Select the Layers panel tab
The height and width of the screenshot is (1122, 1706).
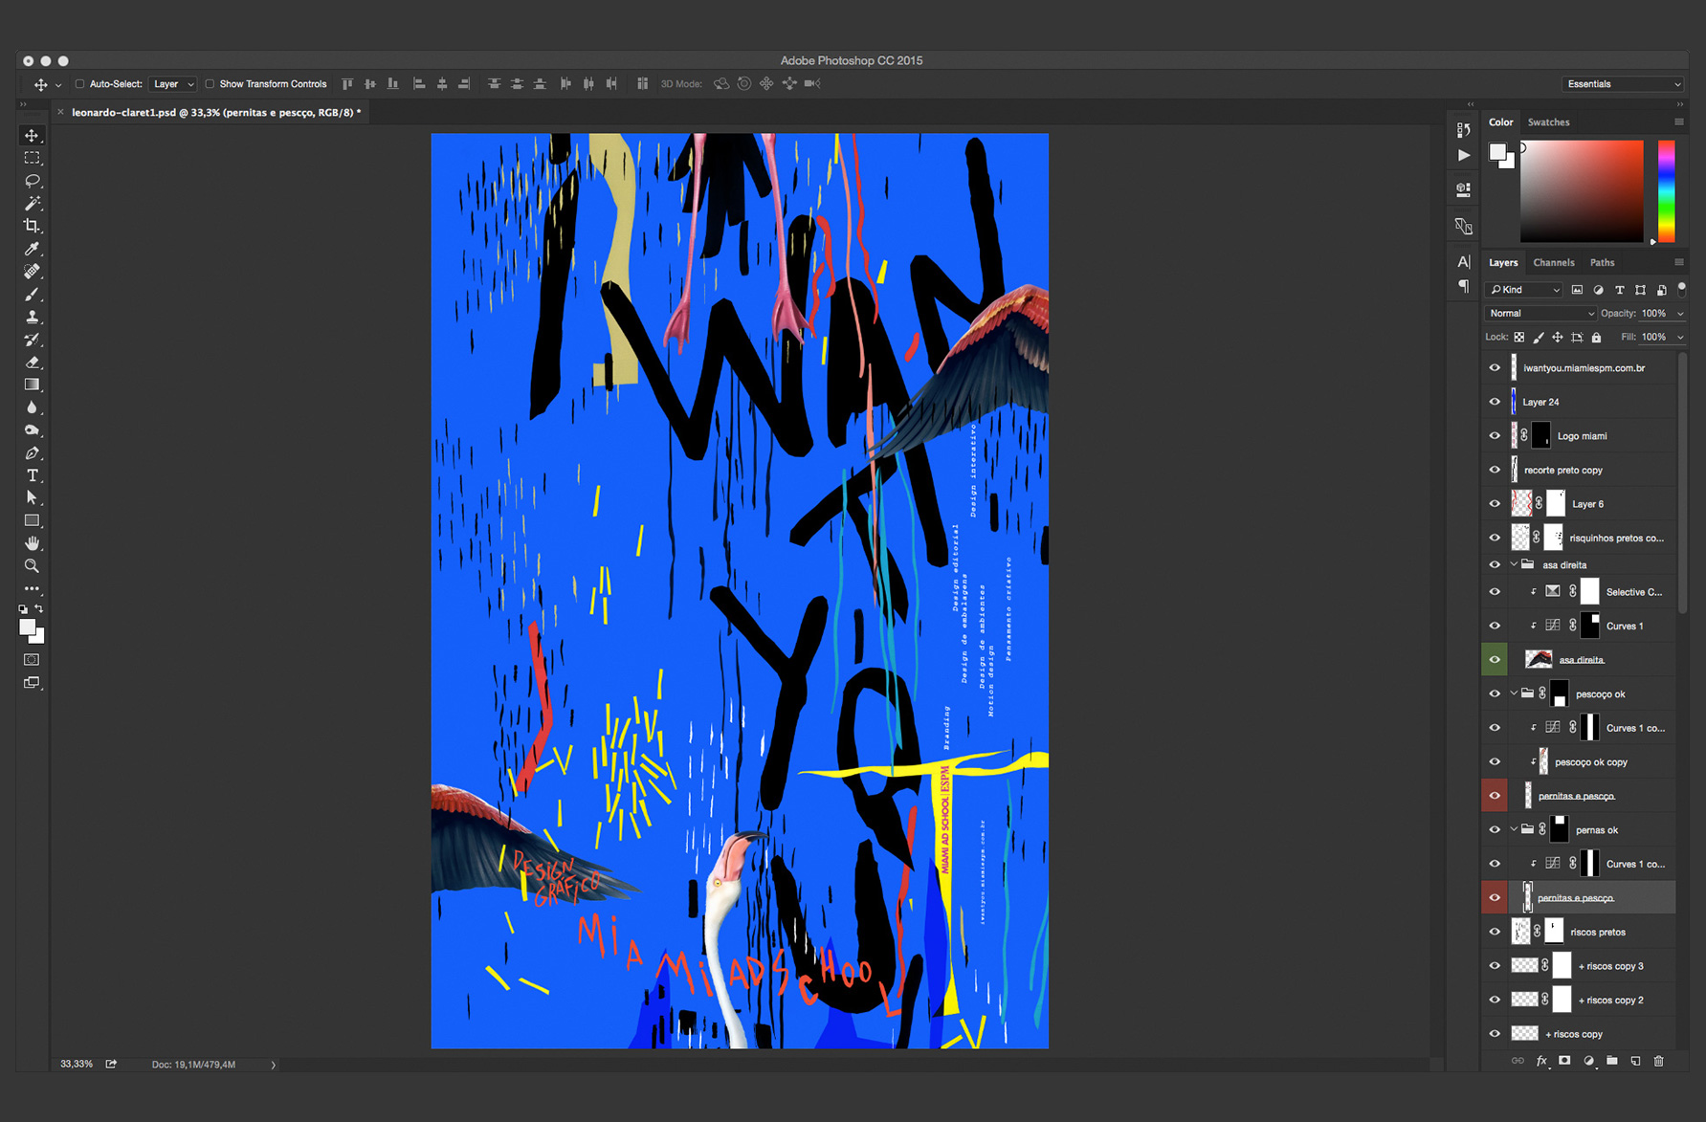click(x=1503, y=262)
